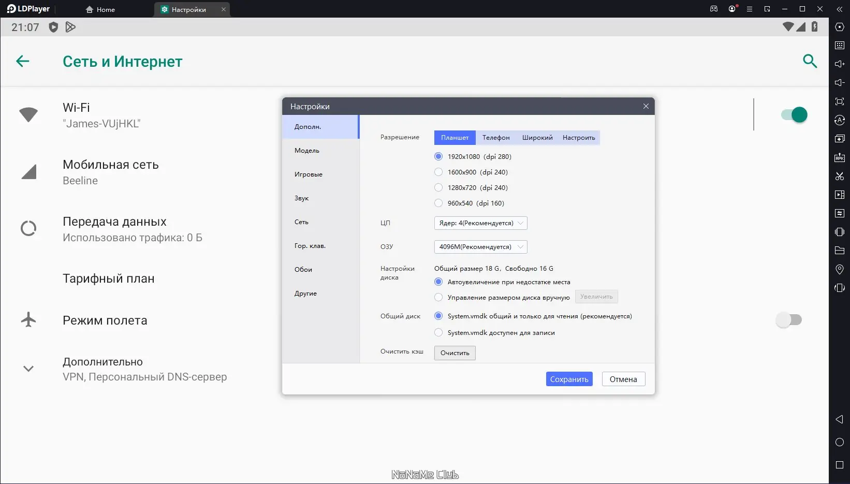Enable the Режим полета switch
The width and height of the screenshot is (850, 484).
[789, 320]
